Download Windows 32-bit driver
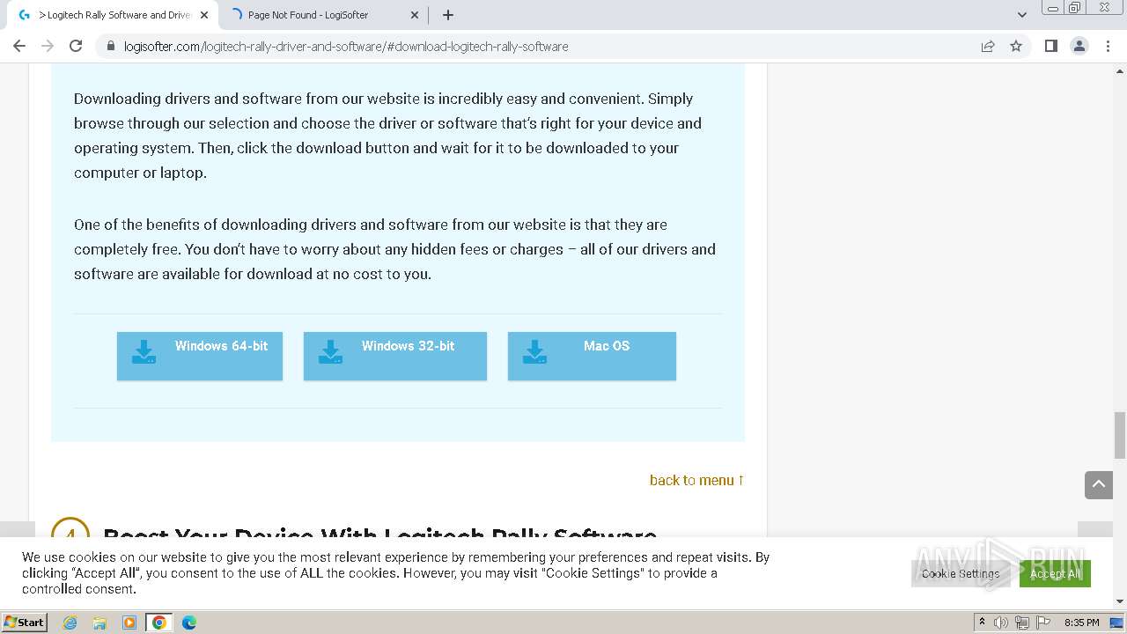The image size is (1127, 634). point(395,356)
